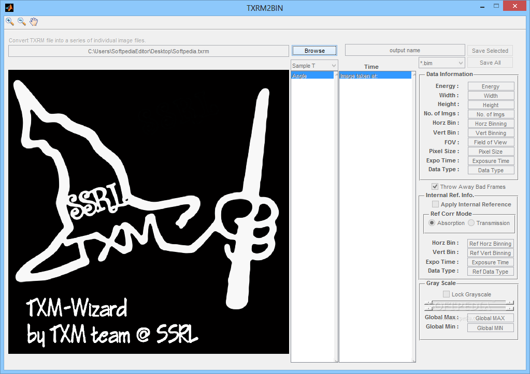The height and width of the screenshot is (374, 530).
Task: Click the Energy value field
Action: click(491, 86)
